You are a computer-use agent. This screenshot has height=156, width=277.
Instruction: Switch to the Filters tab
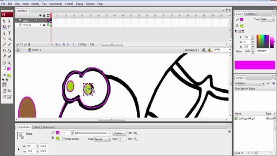tap(37, 127)
